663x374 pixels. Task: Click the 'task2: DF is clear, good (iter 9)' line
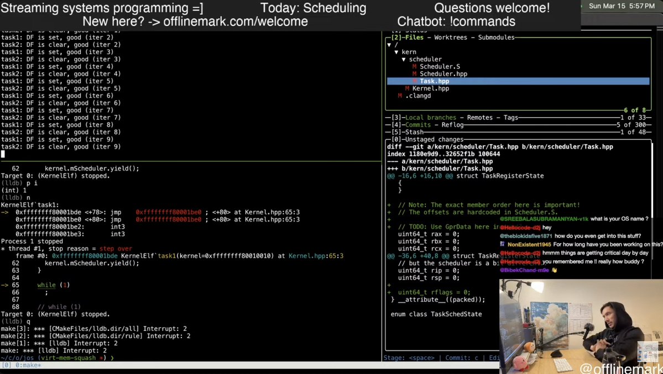[x=61, y=146]
